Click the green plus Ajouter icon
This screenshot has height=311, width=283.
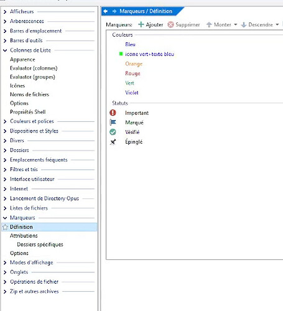click(x=141, y=24)
